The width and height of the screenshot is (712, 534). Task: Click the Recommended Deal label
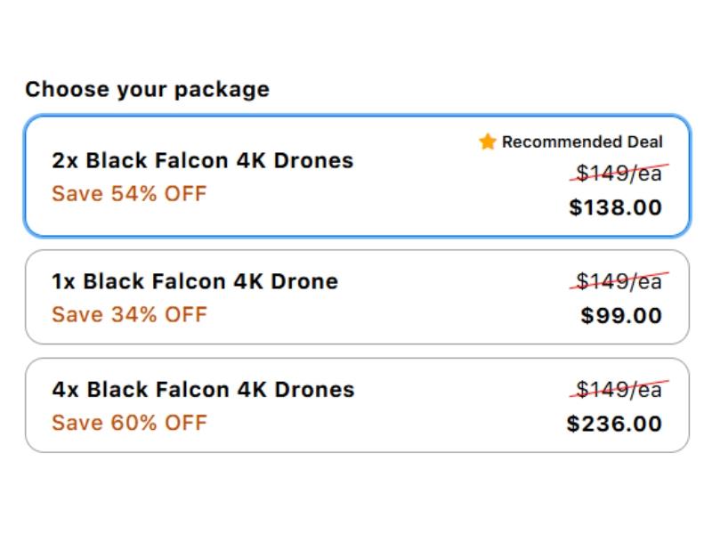pos(582,142)
